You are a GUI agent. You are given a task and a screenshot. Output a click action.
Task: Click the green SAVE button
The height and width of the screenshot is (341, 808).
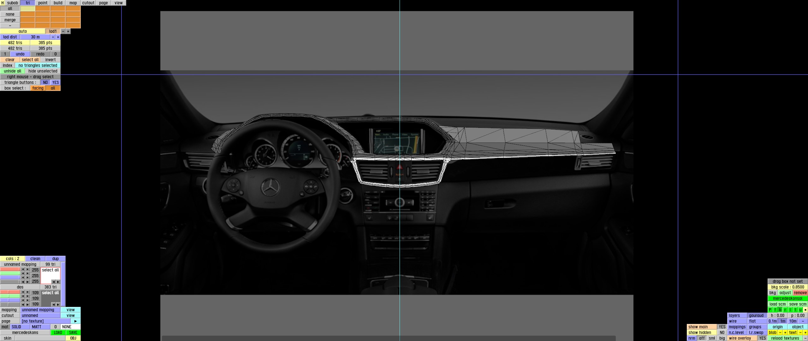click(x=73, y=332)
